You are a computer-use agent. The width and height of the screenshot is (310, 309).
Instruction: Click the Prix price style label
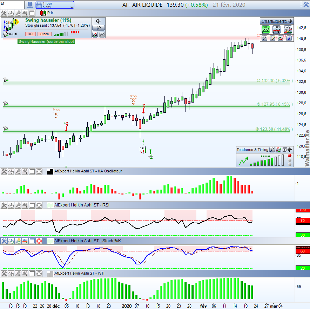click(x=50, y=13)
